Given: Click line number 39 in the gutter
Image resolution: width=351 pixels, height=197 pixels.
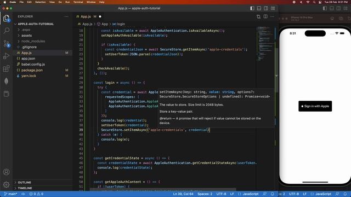Looking at the screenshot, I should pyautogui.click(x=81, y=130).
